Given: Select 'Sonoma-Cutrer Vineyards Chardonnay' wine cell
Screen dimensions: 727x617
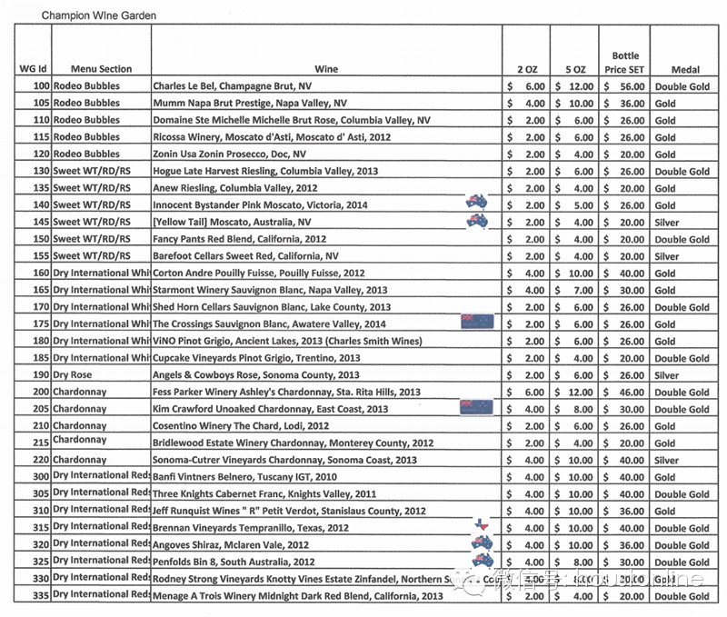Looking at the screenshot, I should (x=327, y=460).
